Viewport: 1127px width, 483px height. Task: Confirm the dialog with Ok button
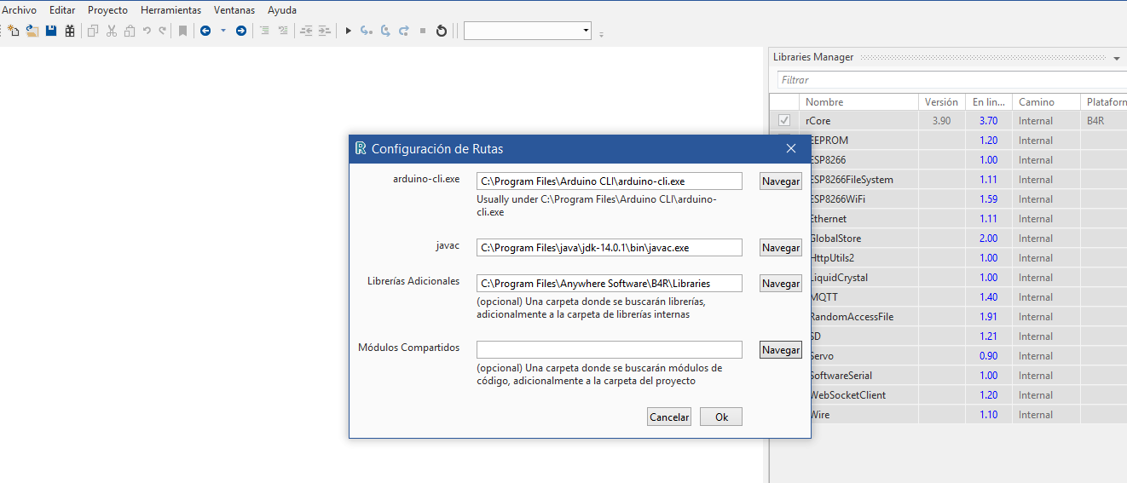(721, 417)
